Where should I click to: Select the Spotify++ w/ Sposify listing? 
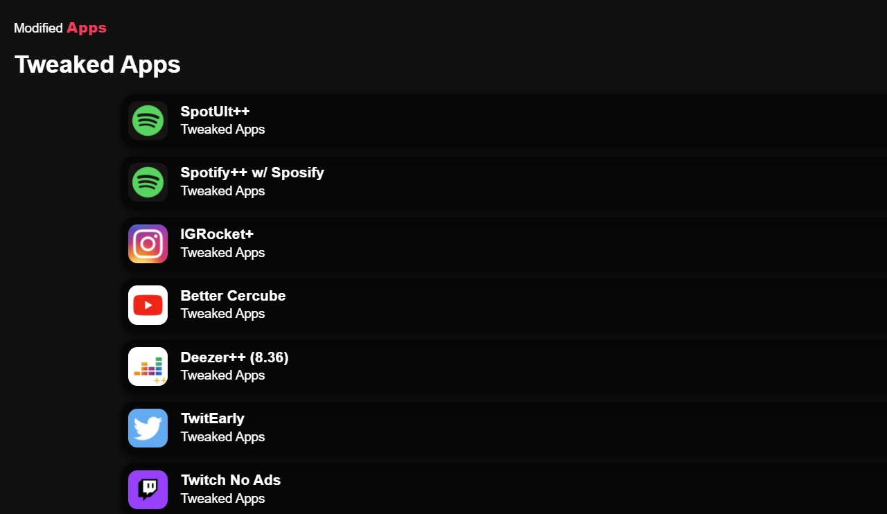click(x=252, y=172)
